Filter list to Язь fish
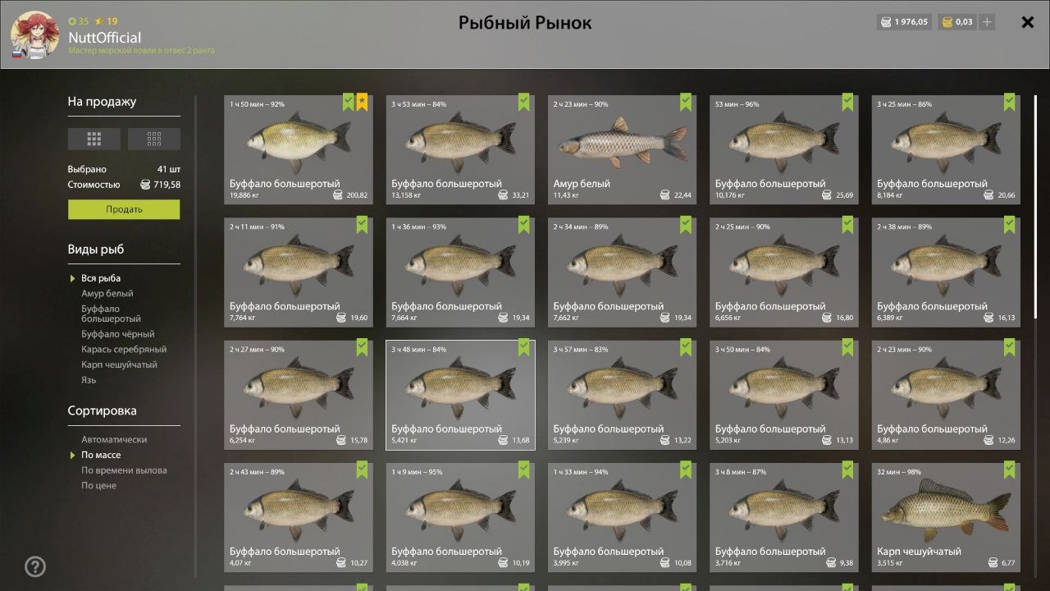Screen dimensions: 1050x591 click(x=89, y=380)
